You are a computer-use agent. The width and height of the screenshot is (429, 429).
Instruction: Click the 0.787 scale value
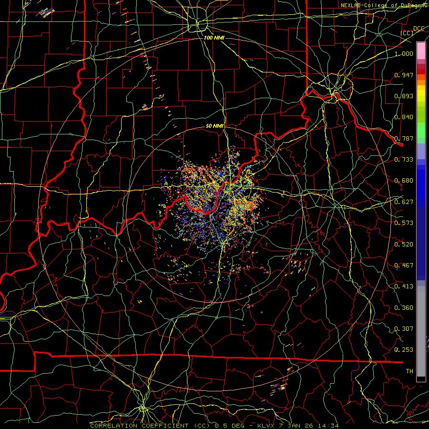coord(404,138)
